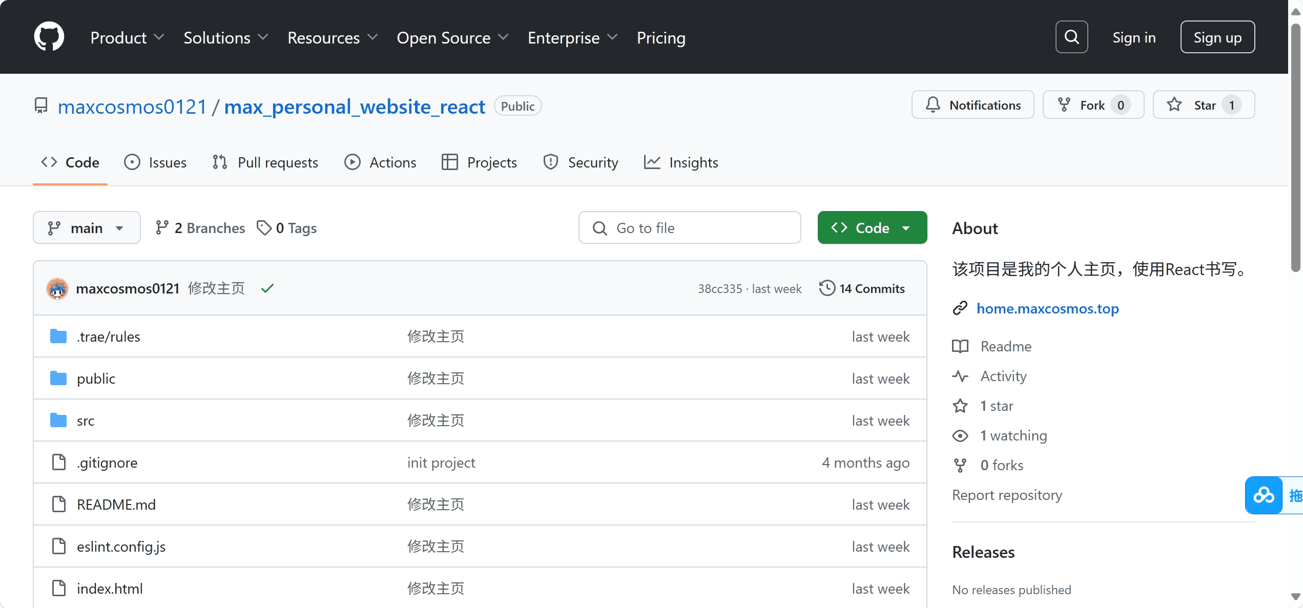The width and height of the screenshot is (1303, 608).
Task: Open the main branch selector dropdown
Action: pyautogui.click(x=87, y=227)
